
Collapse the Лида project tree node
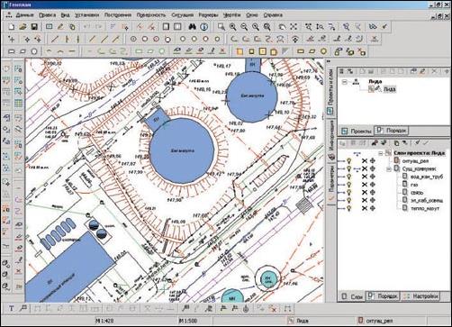click(x=345, y=82)
